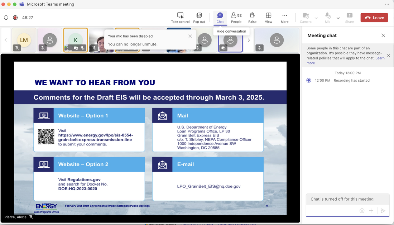
Task: Click the 46:27 meeting timer
Action: 27,18
